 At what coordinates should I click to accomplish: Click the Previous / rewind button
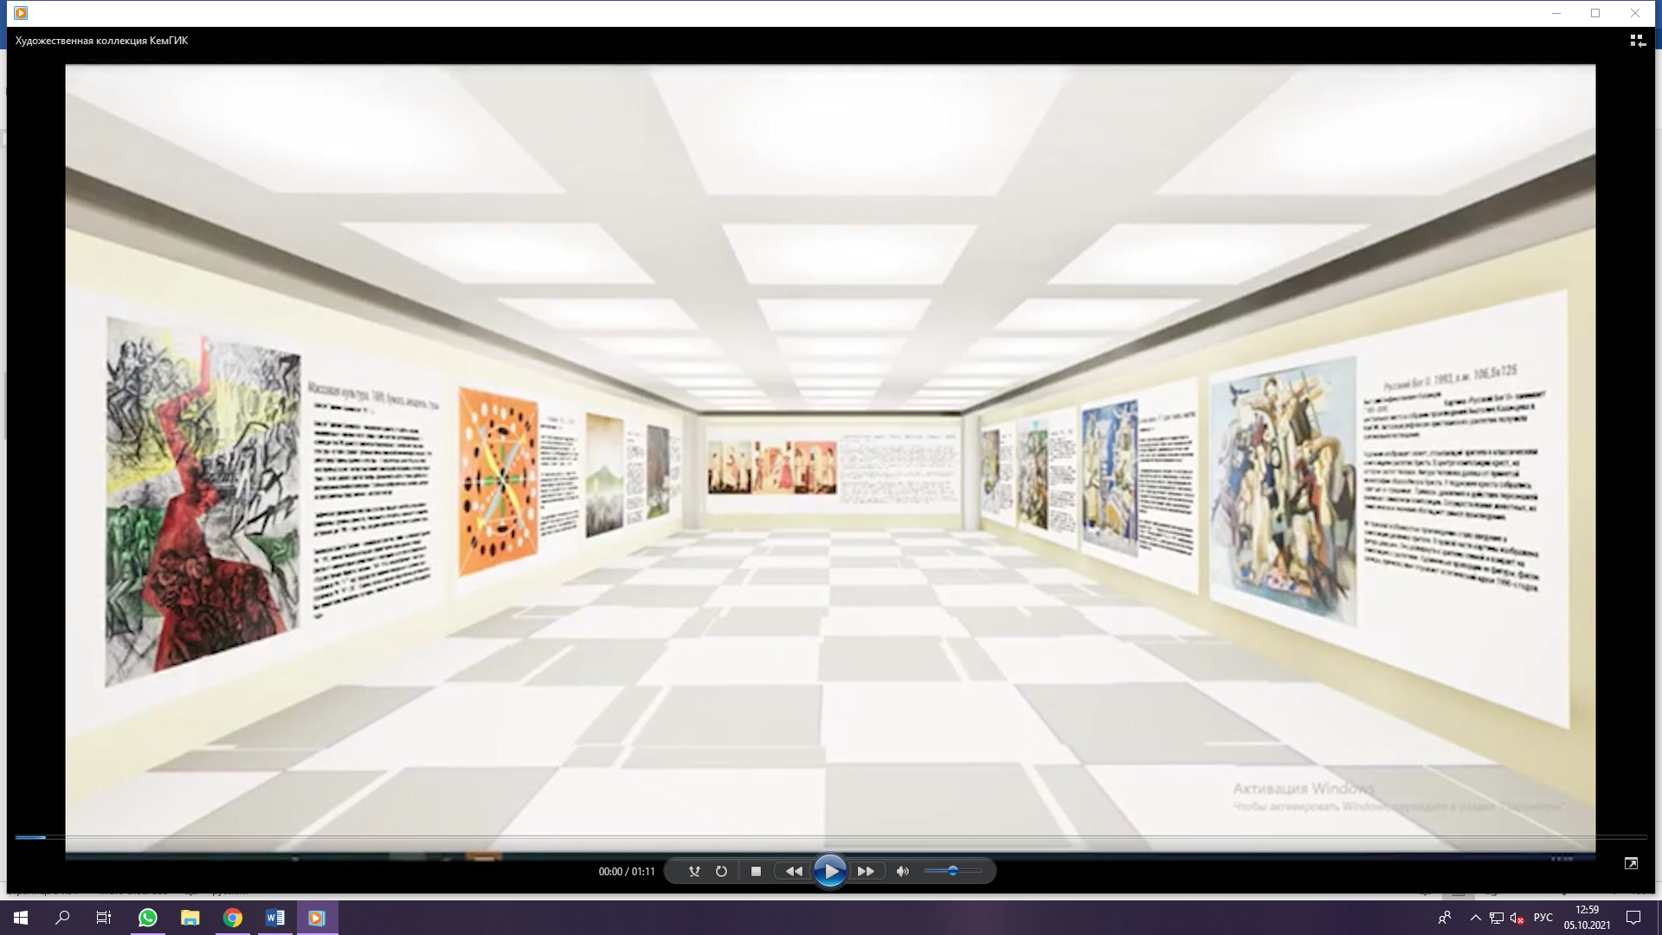pyautogui.click(x=793, y=872)
